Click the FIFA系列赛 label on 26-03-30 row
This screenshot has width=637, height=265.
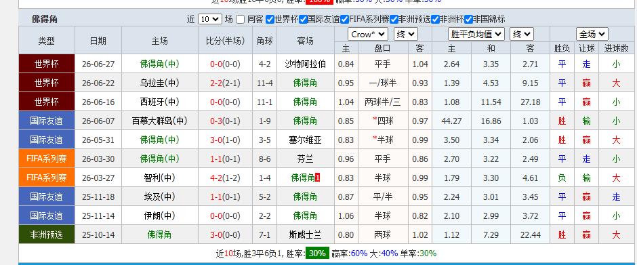[x=47, y=159]
